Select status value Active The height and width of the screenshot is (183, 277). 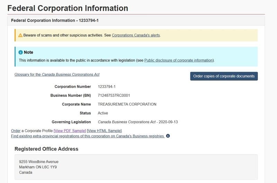pos(103,113)
